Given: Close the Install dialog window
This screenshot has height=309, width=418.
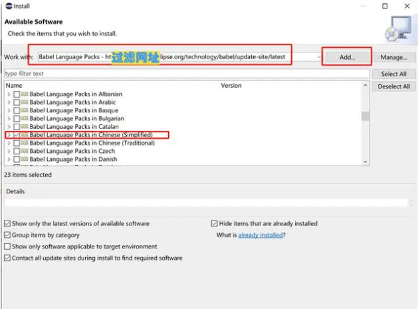Looking at the screenshot, I should (x=407, y=6).
